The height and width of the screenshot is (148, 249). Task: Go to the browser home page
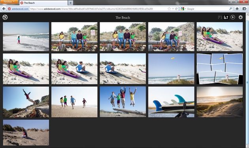pyautogui.click(x=237, y=9)
